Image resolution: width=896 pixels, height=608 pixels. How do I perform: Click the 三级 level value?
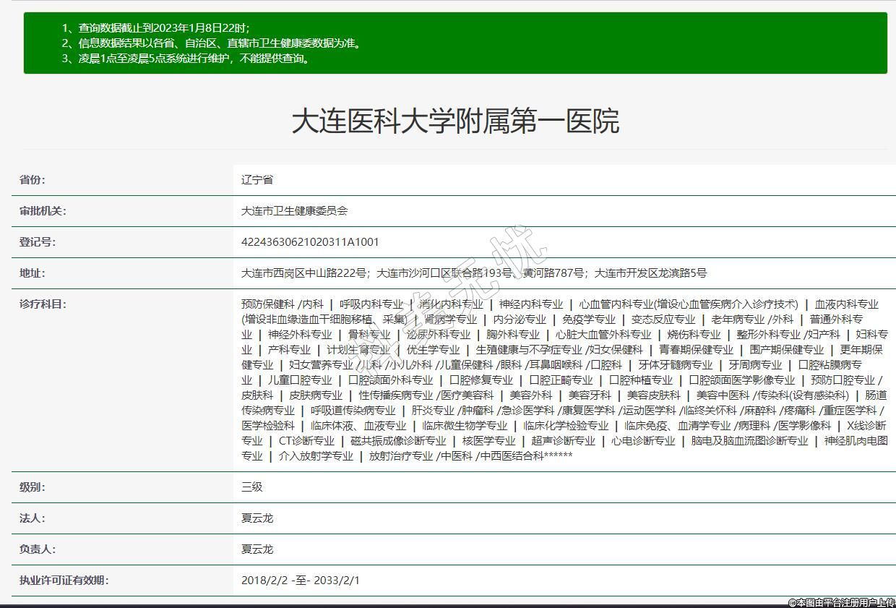pyautogui.click(x=252, y=487)
